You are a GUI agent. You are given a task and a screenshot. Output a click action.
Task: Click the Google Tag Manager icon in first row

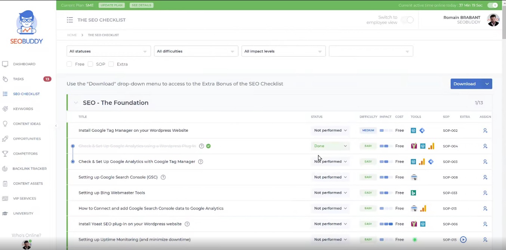point(422,131)
